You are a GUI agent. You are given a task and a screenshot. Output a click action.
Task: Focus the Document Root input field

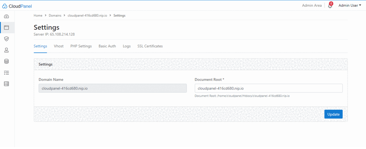268,88
